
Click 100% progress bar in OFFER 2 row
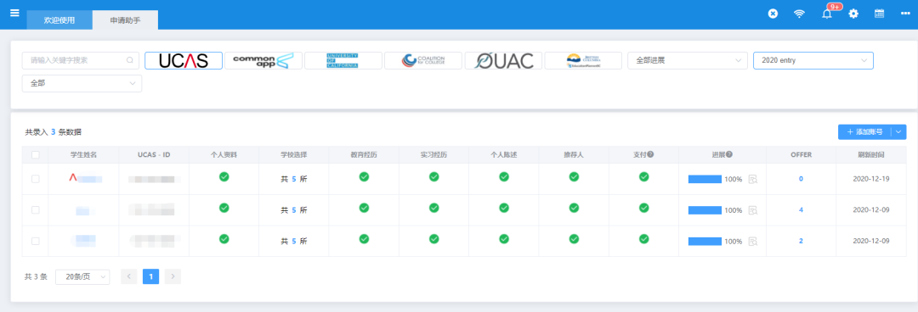(705, 241)
